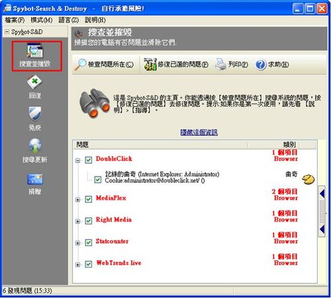Click the Spybot title bar application icon
The height and width of the screenshot is (298, 331).
pyautogui.click(x=7, y=9)
